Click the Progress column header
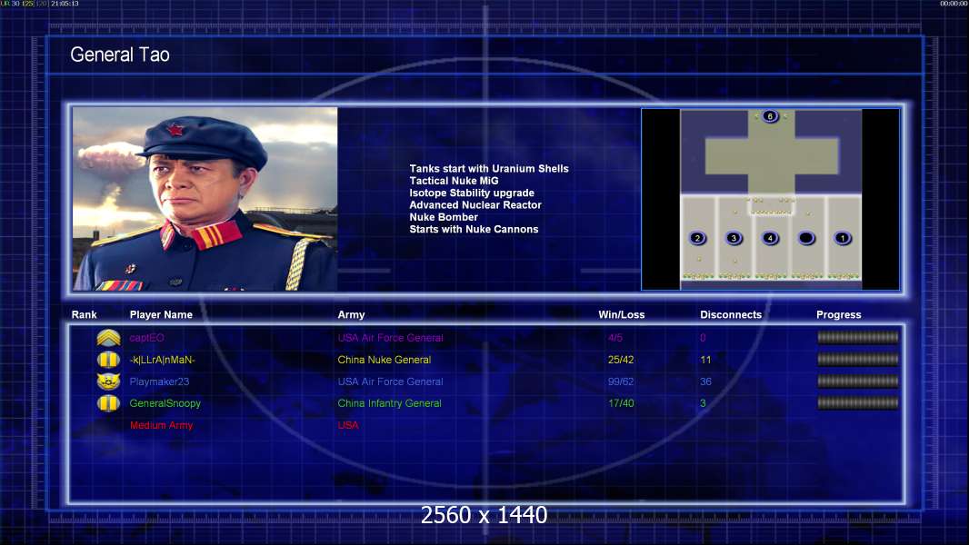Screen dimensions: 969x545 (x=839, y=315)
